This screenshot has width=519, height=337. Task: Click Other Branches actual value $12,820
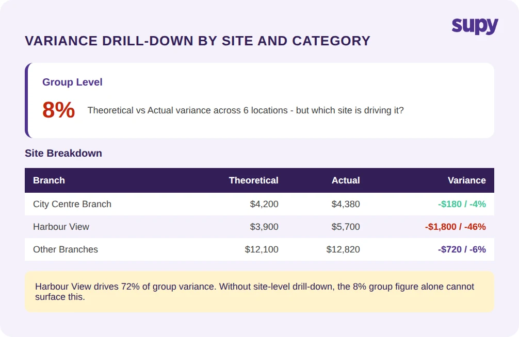click(x=343, y=249)
